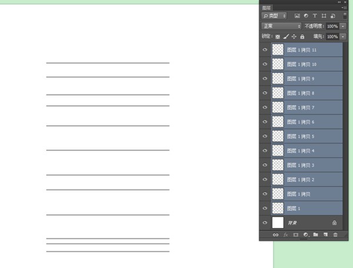Screen dimensions: 353x268
Task: Hide layer 图层 1 拷贝 11
Action: click(265, 50)
